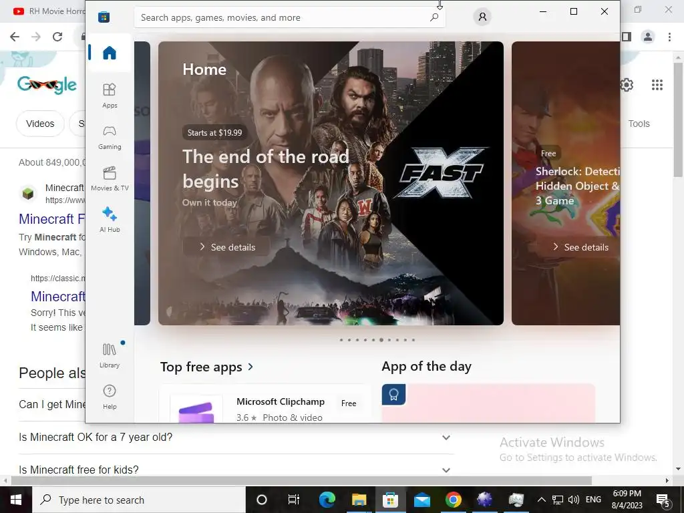Open the Minecraft F... search result link

52,218
